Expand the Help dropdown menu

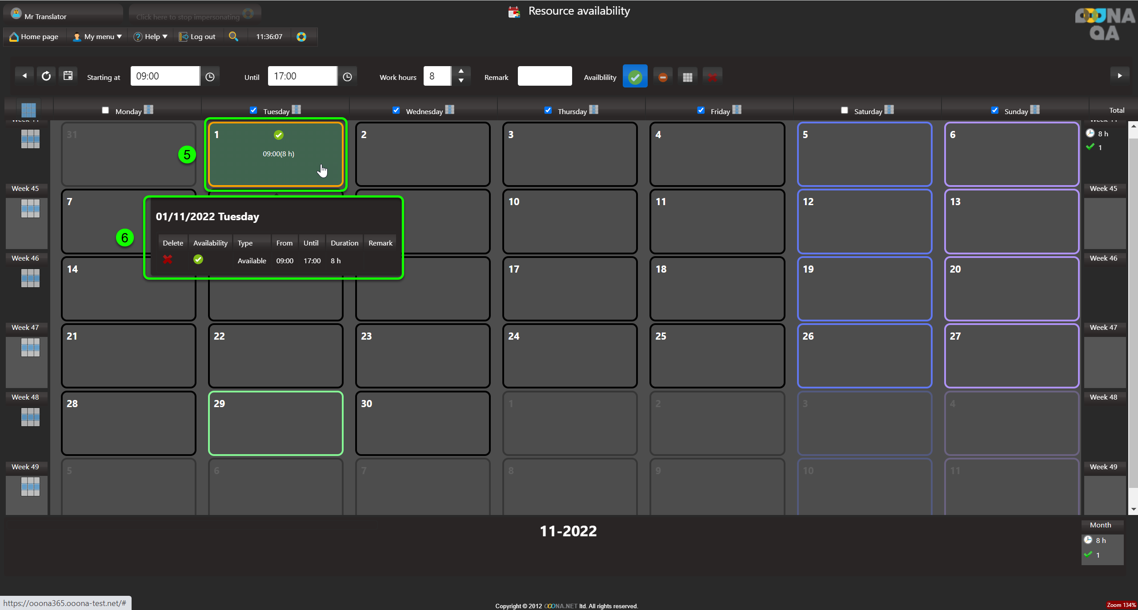[151, 36]
